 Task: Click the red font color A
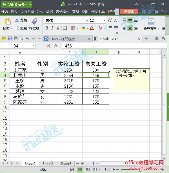point(92,28)
